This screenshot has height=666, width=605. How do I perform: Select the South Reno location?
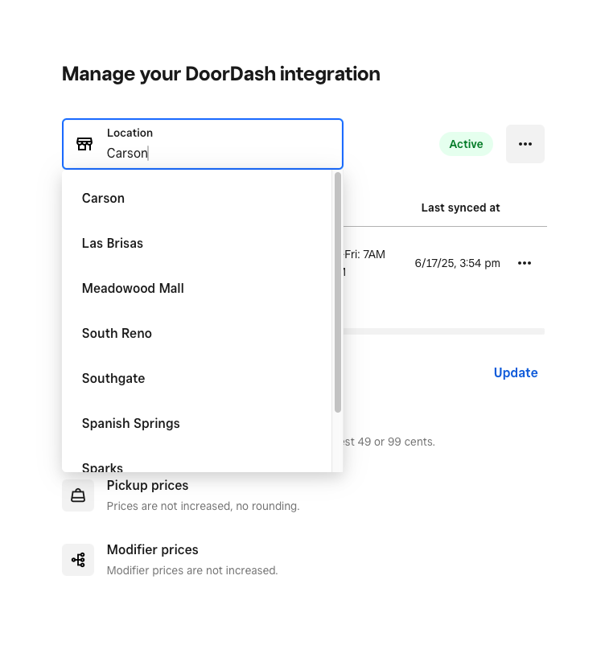[117, 333]
